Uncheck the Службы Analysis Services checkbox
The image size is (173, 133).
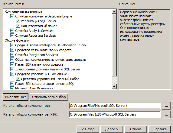click(12, 31)
